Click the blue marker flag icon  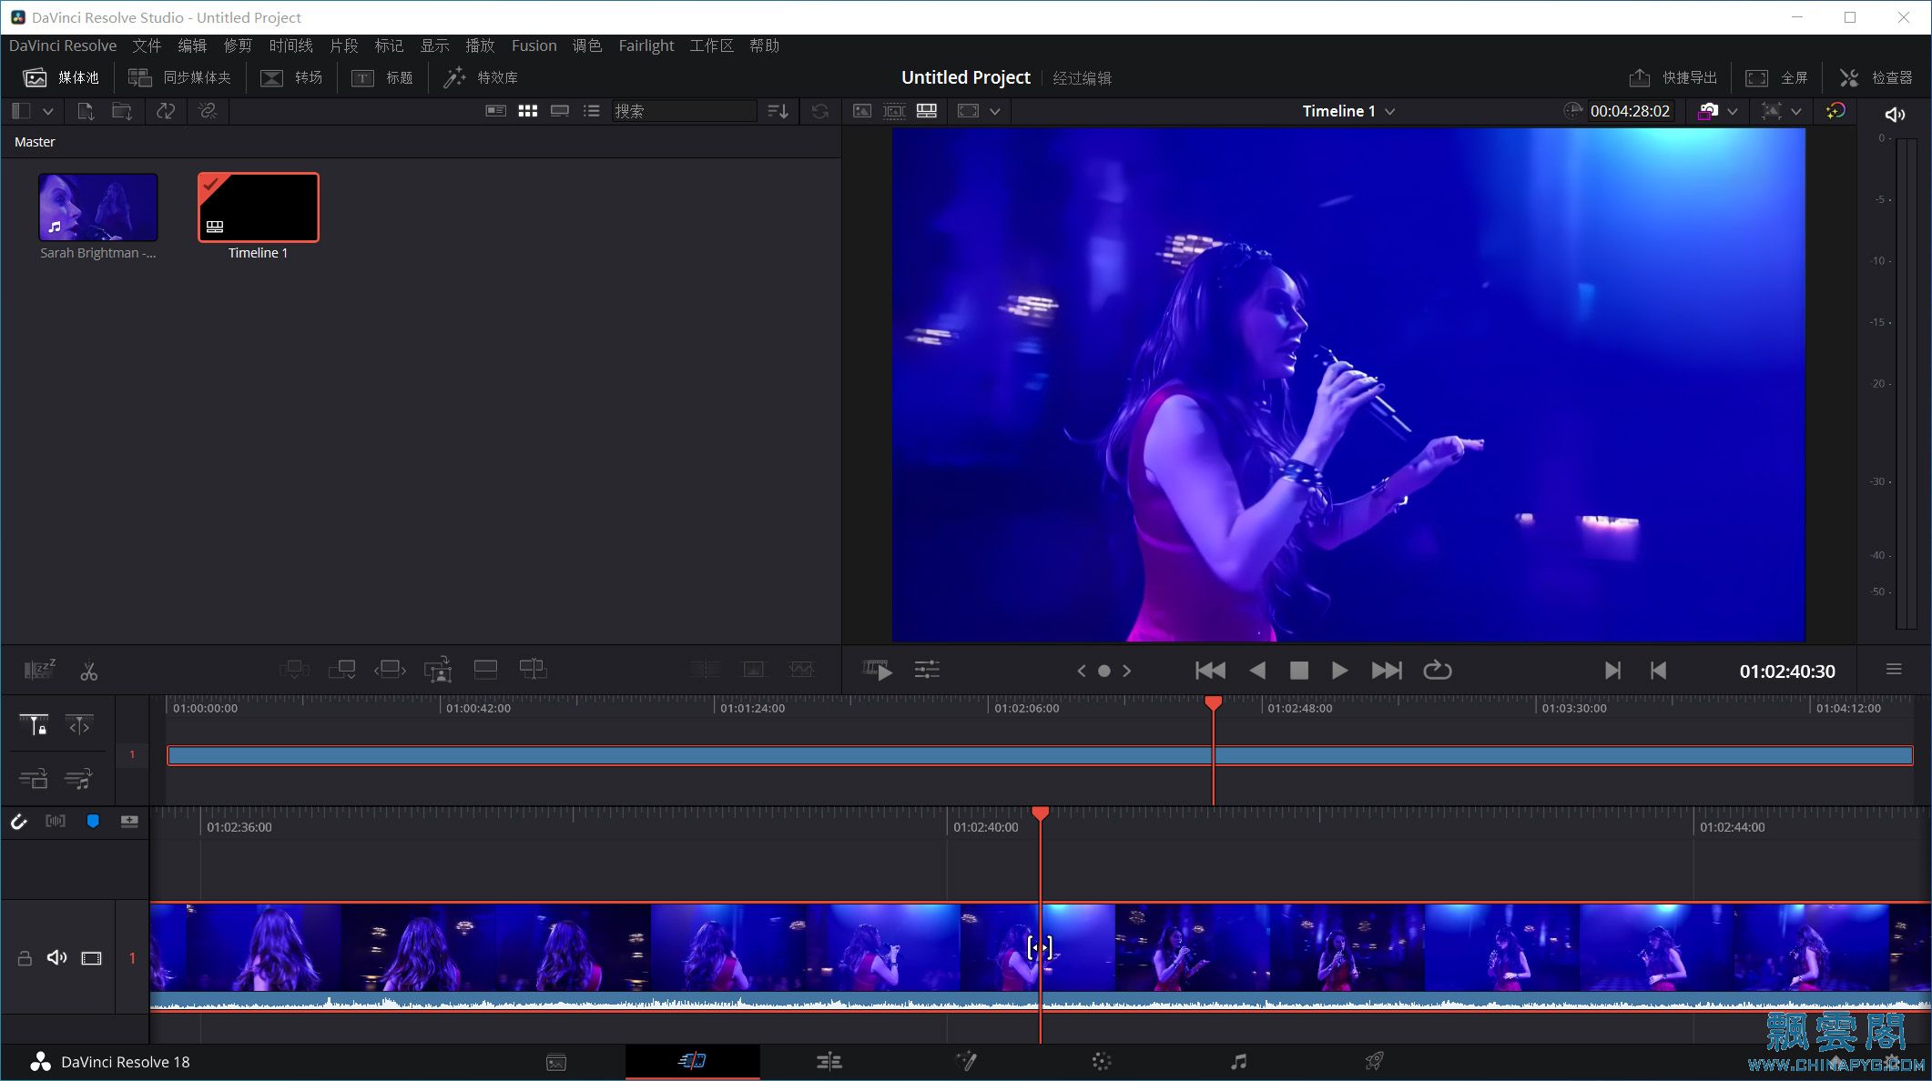pos(93,822)
